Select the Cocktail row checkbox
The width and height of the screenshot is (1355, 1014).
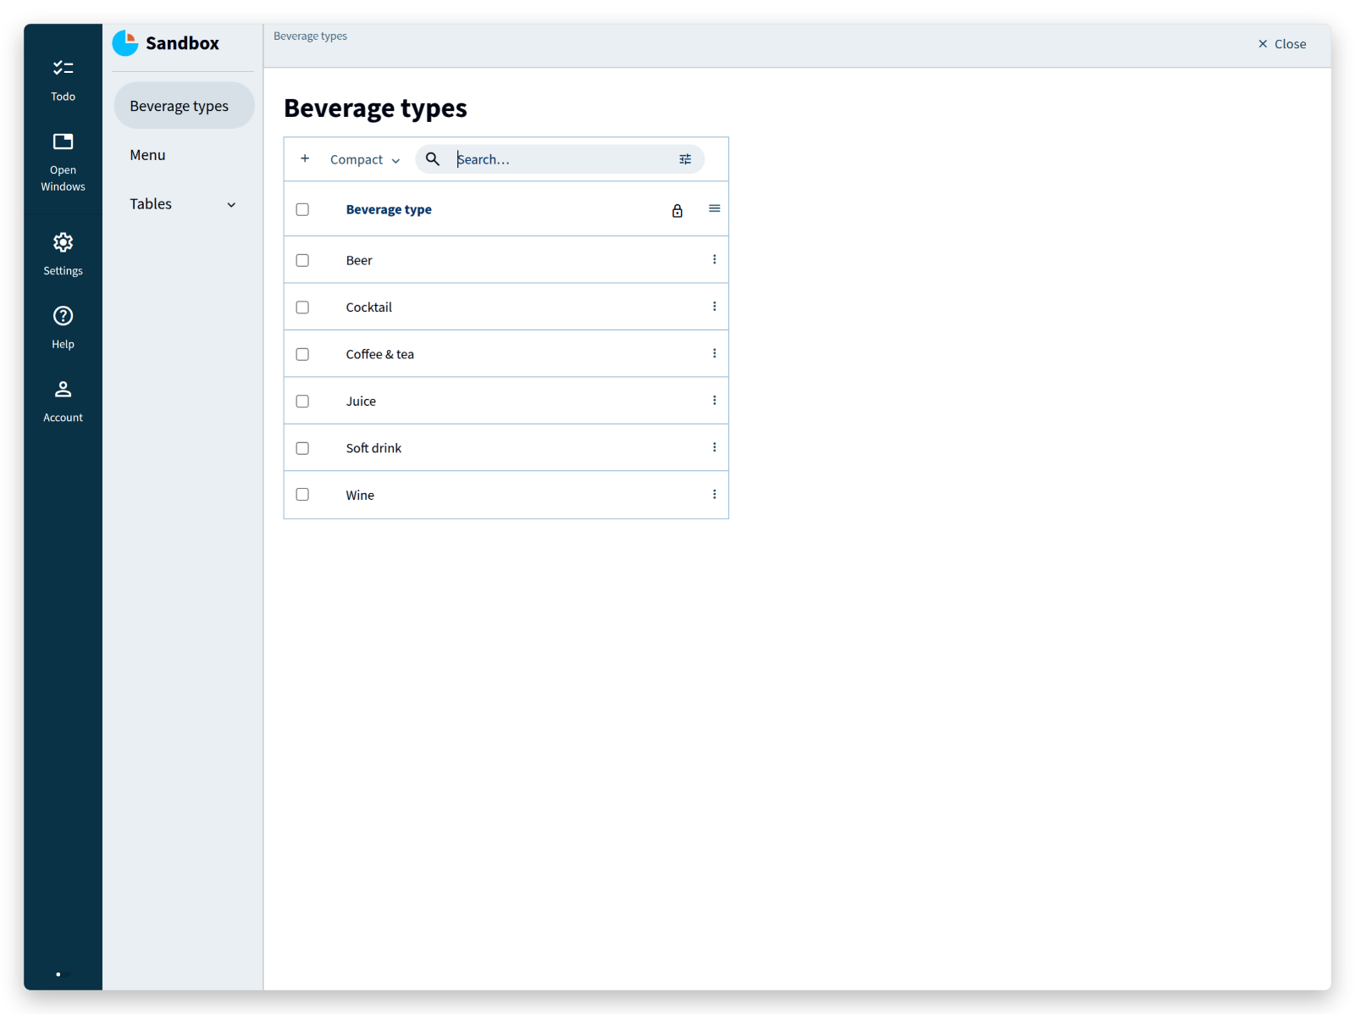tap(302, 308)
